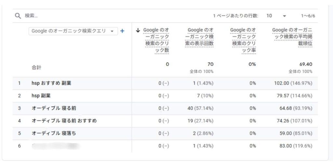
Task: Click the descending sort arrow on clicks column
Action: tap(138, 30)
